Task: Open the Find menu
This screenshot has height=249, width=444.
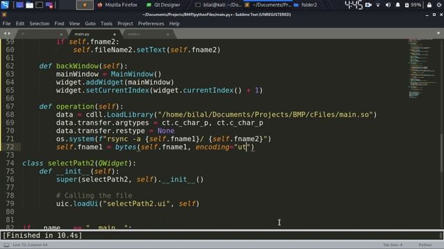Action: tap(59, 24)
